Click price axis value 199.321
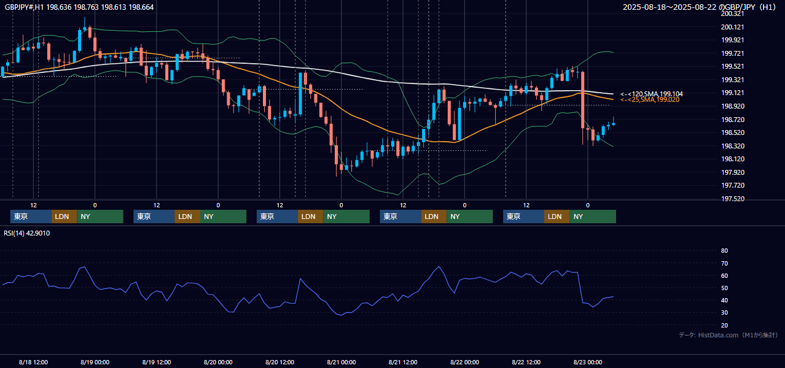The image size is (785, 368). (733, 80)
